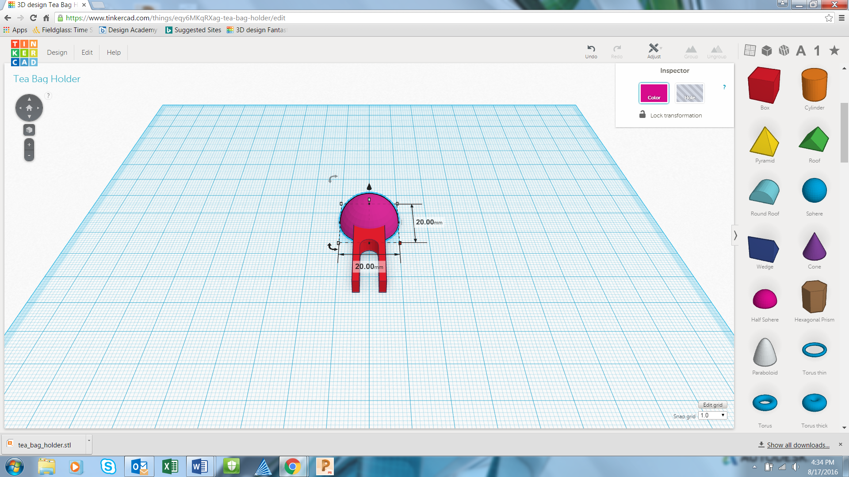This screenshot has height=477, width=849.
Task: Click the 20.00 mm height dimension value
Action: 428,222
